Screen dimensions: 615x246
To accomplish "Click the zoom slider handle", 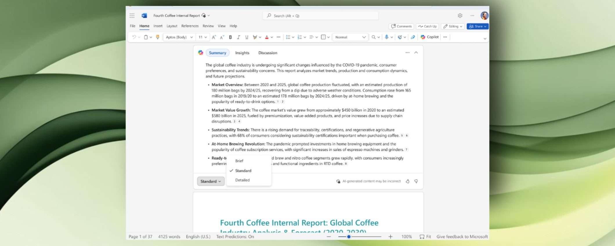I will coord(349,237).
